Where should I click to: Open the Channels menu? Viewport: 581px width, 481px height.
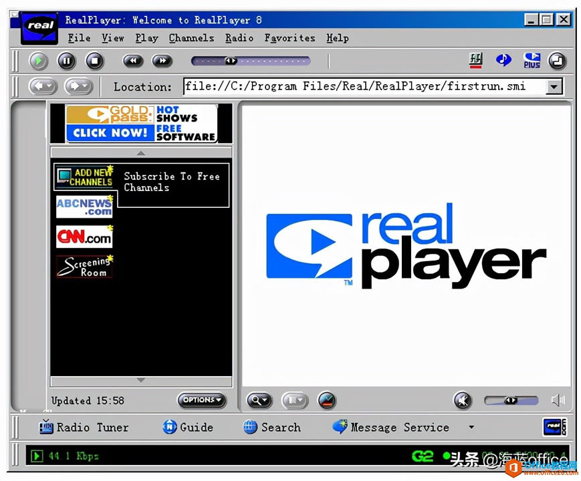191,38
